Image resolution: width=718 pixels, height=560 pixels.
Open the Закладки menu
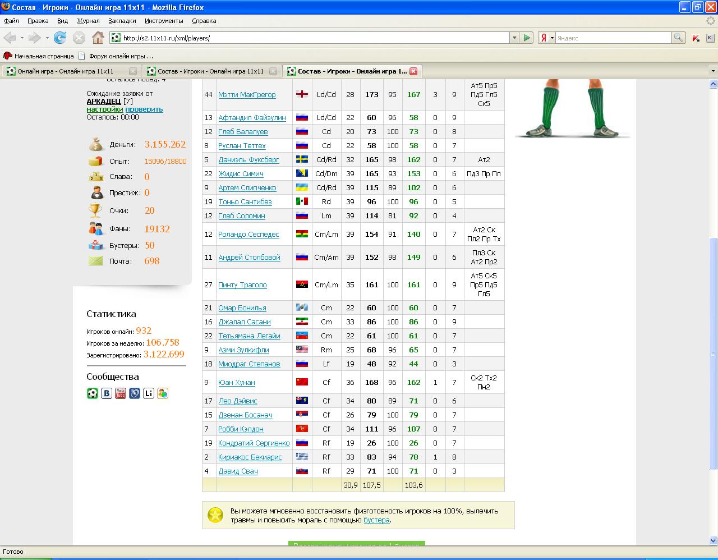point(122,21)
